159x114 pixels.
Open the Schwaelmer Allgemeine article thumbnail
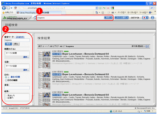tap(44, 60)
